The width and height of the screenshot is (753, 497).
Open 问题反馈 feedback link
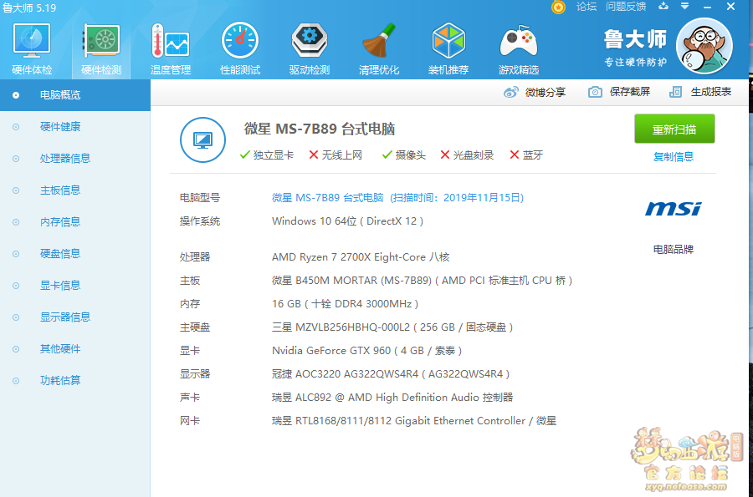pos(626,7)
